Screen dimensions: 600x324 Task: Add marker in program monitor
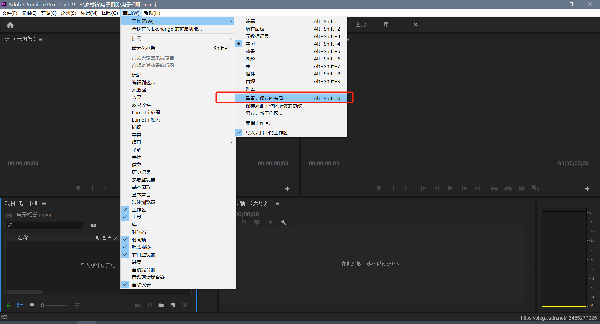pyautogui.click(x=379, y=188)
